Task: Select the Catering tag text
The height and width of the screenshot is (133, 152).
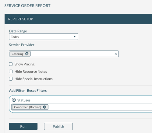Action: [x=17, y=54]
